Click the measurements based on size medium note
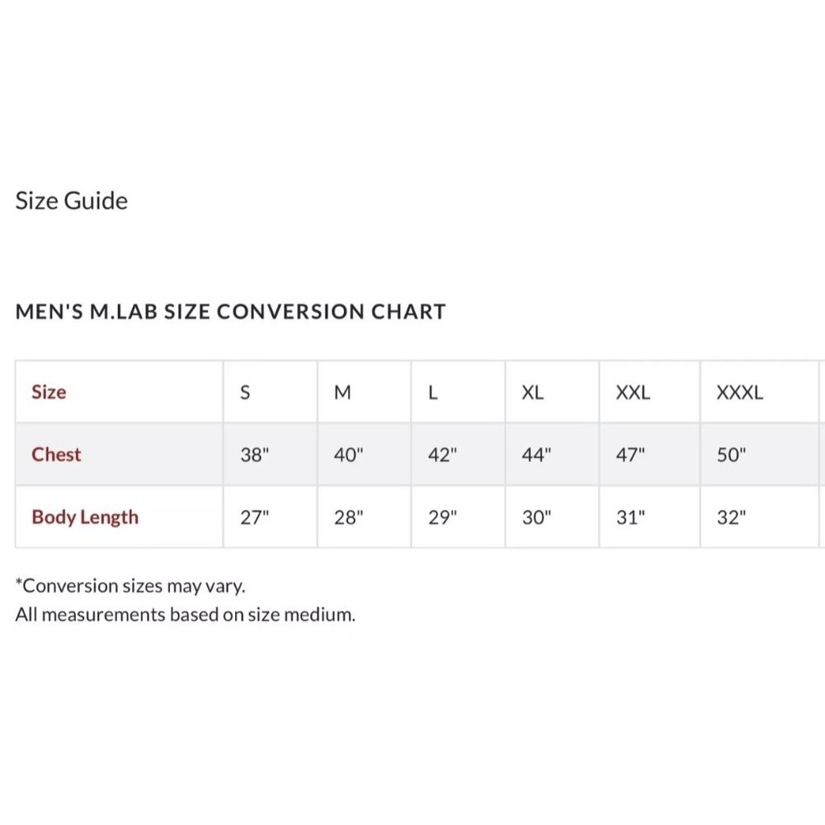This screenshot has height=825, width=825. [185, 615]
